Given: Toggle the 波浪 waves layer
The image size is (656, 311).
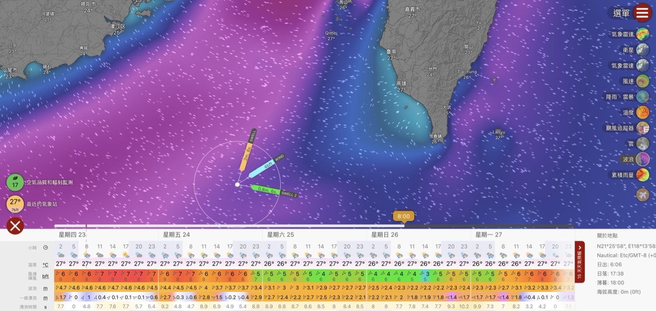Looking at the screenshot, I should point(642,159).
